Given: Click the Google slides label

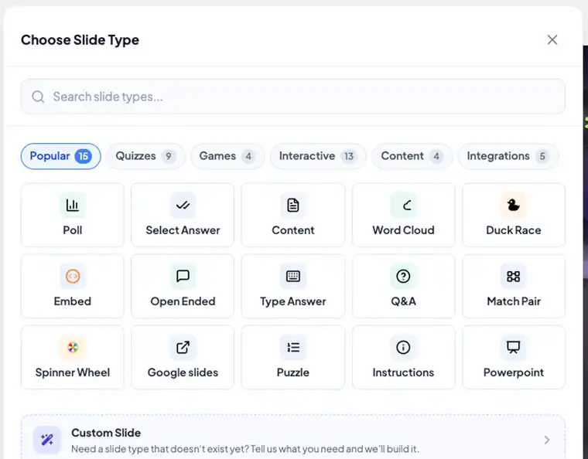Looking at the screenshot, I should [183, 372].
